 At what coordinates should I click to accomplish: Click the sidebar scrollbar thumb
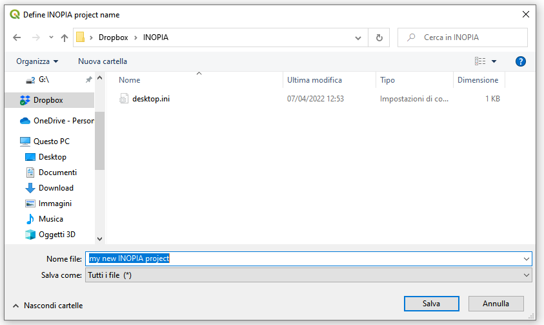99,141
